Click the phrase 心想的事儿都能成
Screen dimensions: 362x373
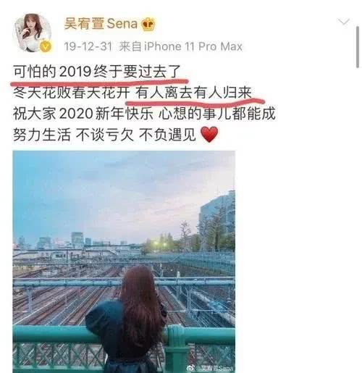tap(217, 114)
